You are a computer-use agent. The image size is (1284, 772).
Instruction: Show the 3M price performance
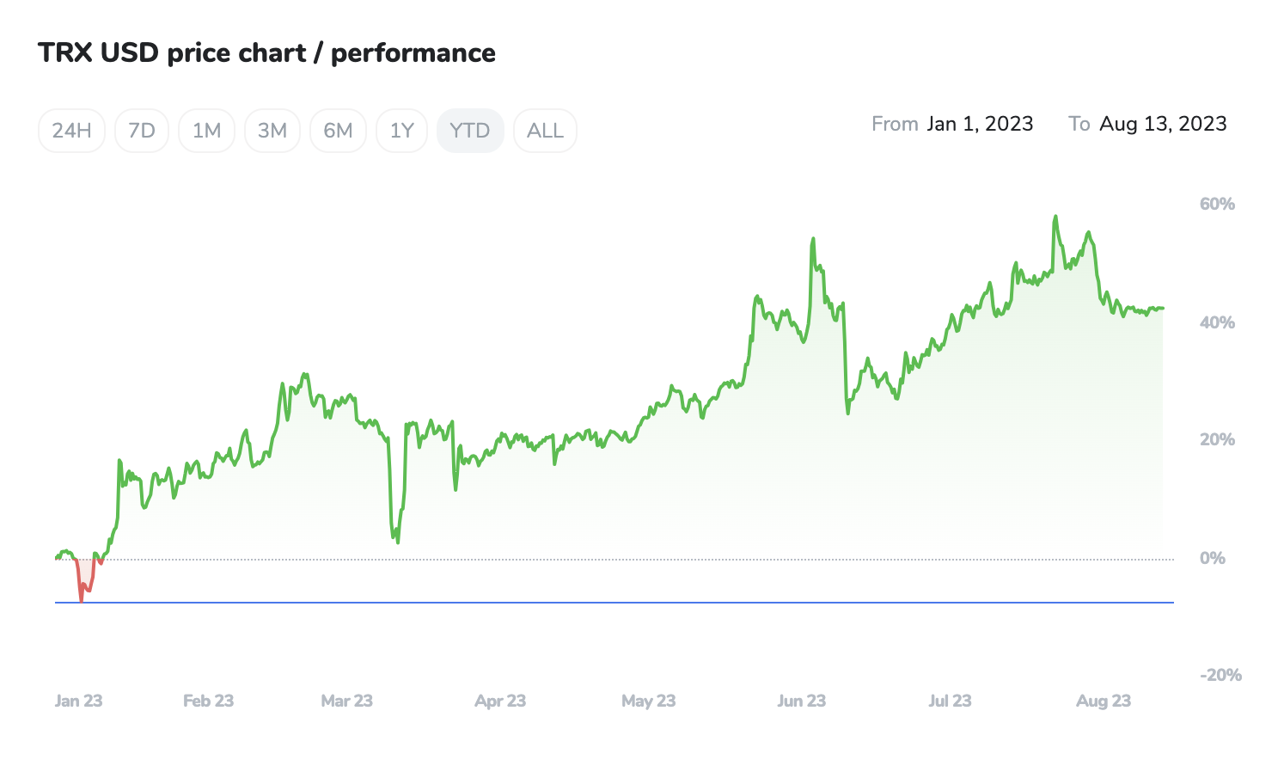[272, 131]
